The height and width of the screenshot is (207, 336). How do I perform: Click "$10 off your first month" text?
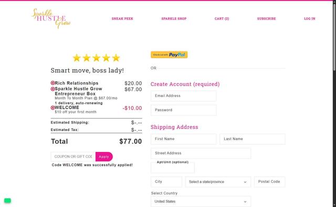tap(76, 112)
